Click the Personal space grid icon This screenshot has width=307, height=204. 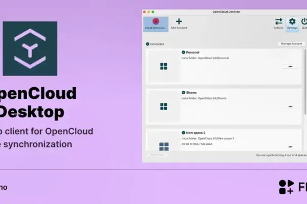pos(164,66)
